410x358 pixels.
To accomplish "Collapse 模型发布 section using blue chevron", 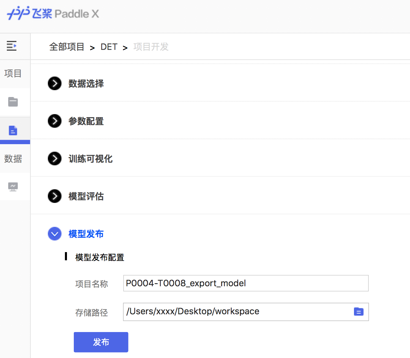I will pyautogui.click(x=55, y=234).
